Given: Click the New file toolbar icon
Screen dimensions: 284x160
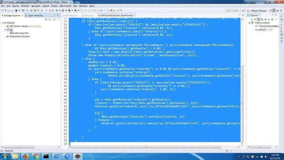Looking at the screenshot, I should (3, 11).
